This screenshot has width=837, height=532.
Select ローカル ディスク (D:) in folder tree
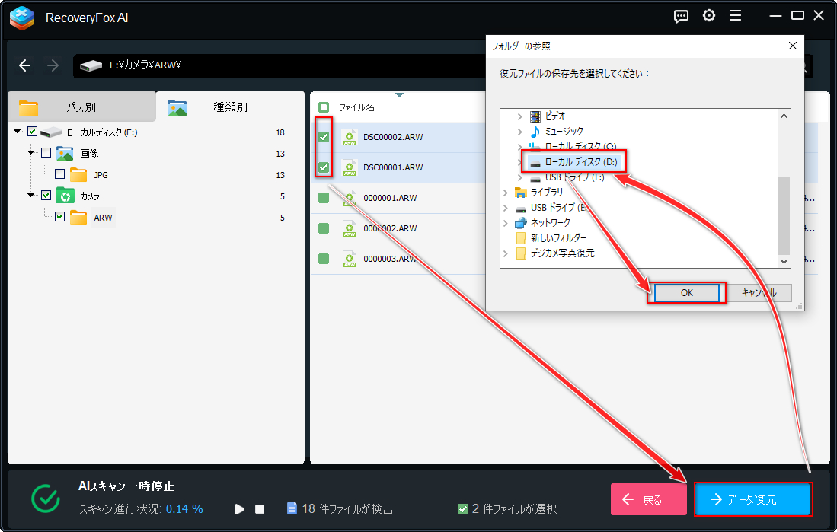point(573,161)
